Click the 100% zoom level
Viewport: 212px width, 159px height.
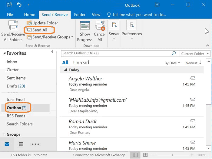tap(202, 155)
